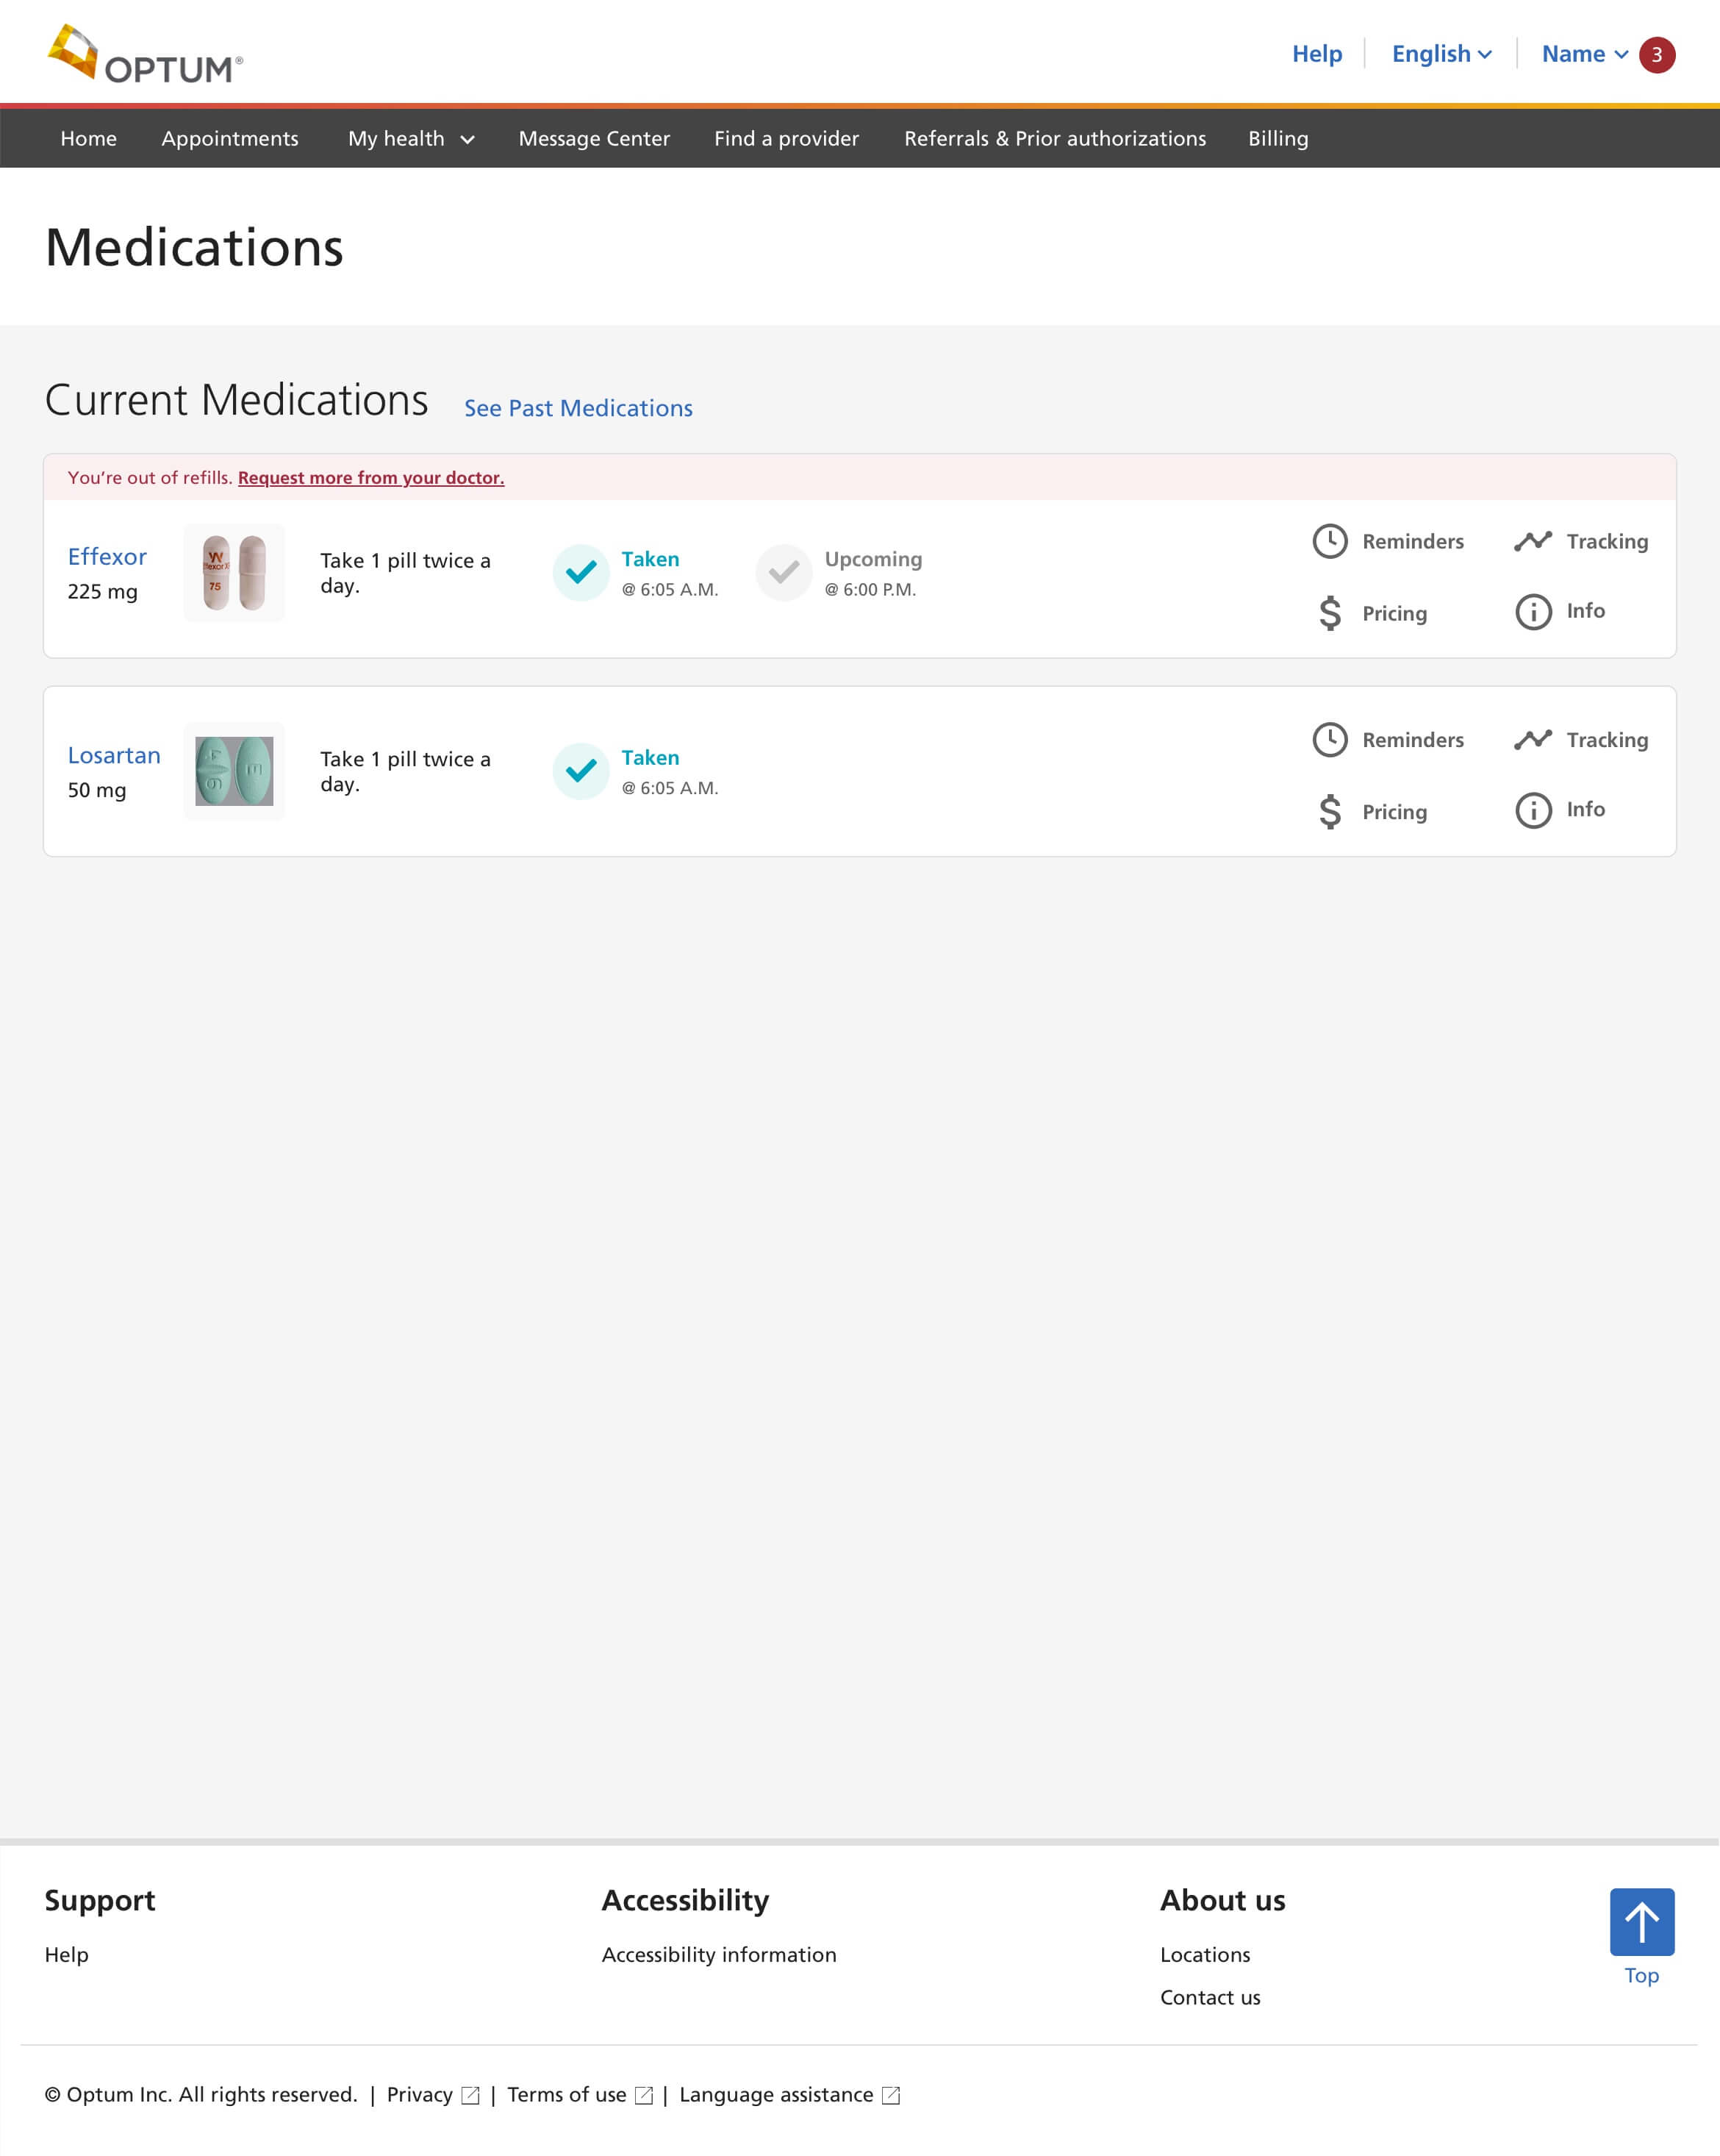Go to the Message Center tab
Image resolution: width=1720 pixels, height=2156 pixels.
click(x=594, y=138)
